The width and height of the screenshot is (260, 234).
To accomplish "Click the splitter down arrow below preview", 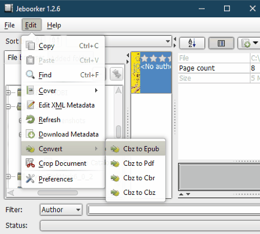I will tap(188, 194).
